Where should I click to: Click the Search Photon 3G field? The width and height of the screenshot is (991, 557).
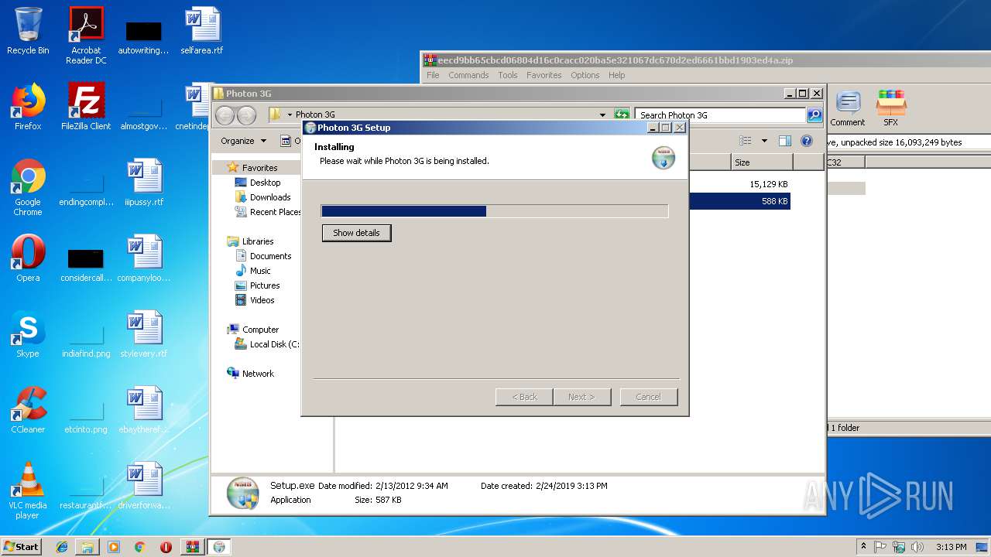[720, 115]
